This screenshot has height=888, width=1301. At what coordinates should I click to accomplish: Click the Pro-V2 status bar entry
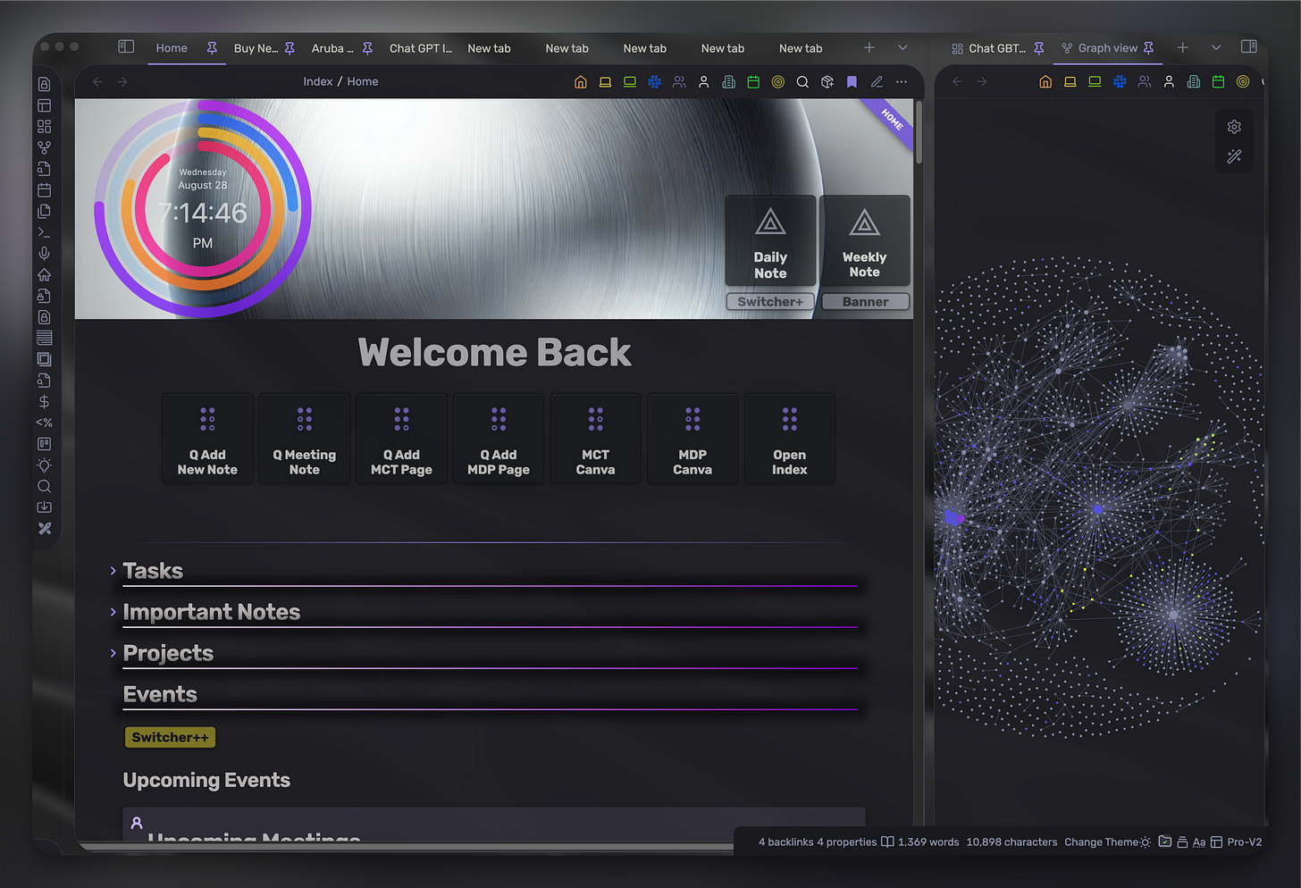click(1245, 842)
